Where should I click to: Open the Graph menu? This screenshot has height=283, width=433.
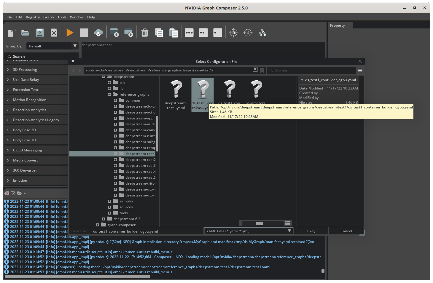tap(49, 17)
